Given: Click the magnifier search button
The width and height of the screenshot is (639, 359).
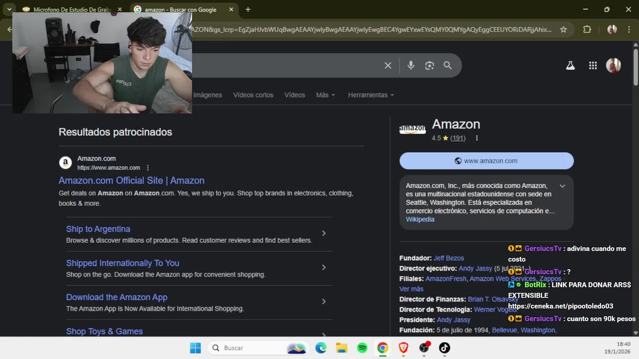Looking at the screenshot, I should click(x=448, y=65).
